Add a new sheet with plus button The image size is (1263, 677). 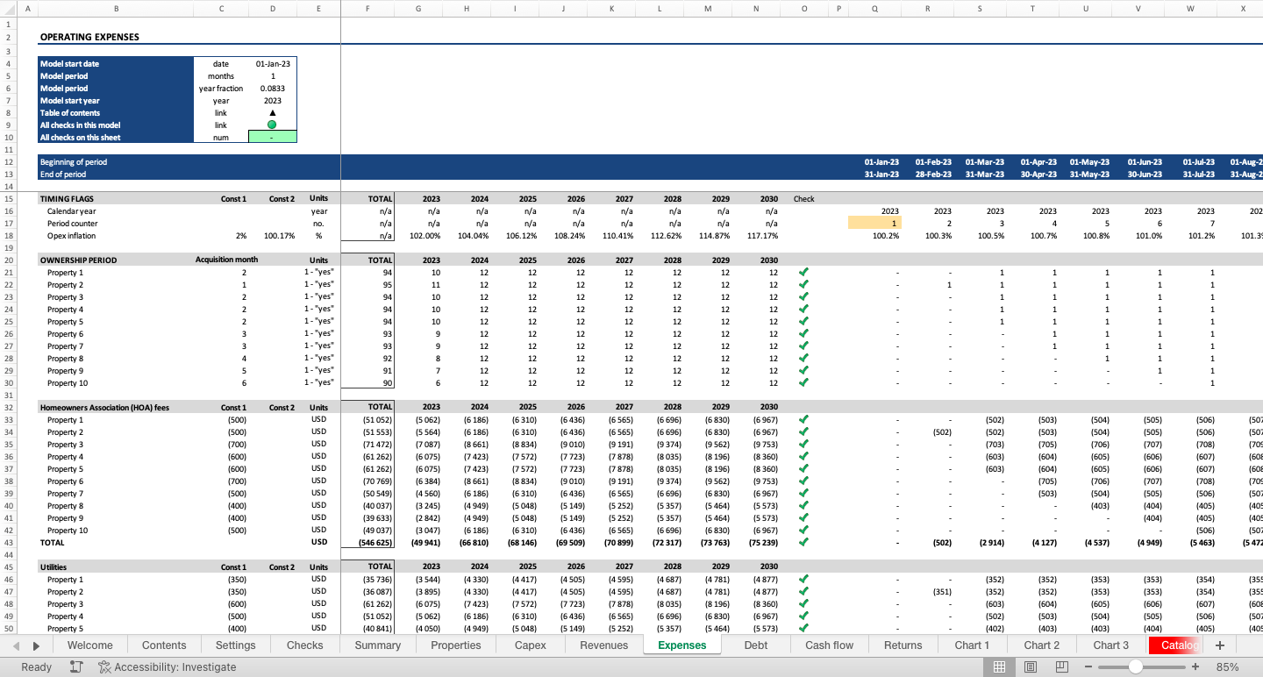1219,645
